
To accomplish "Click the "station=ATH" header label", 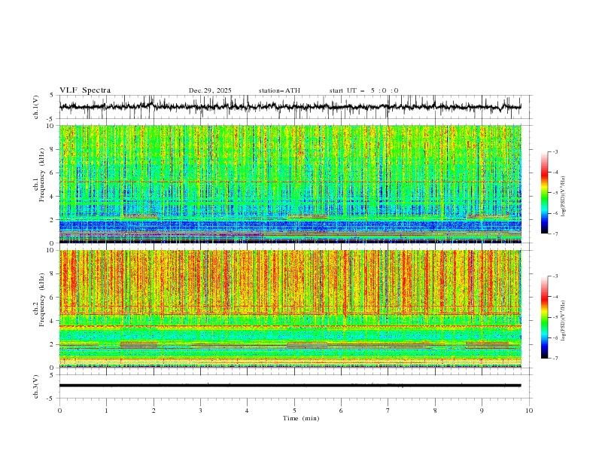I will pyautogui.click(x=279, y=90).
